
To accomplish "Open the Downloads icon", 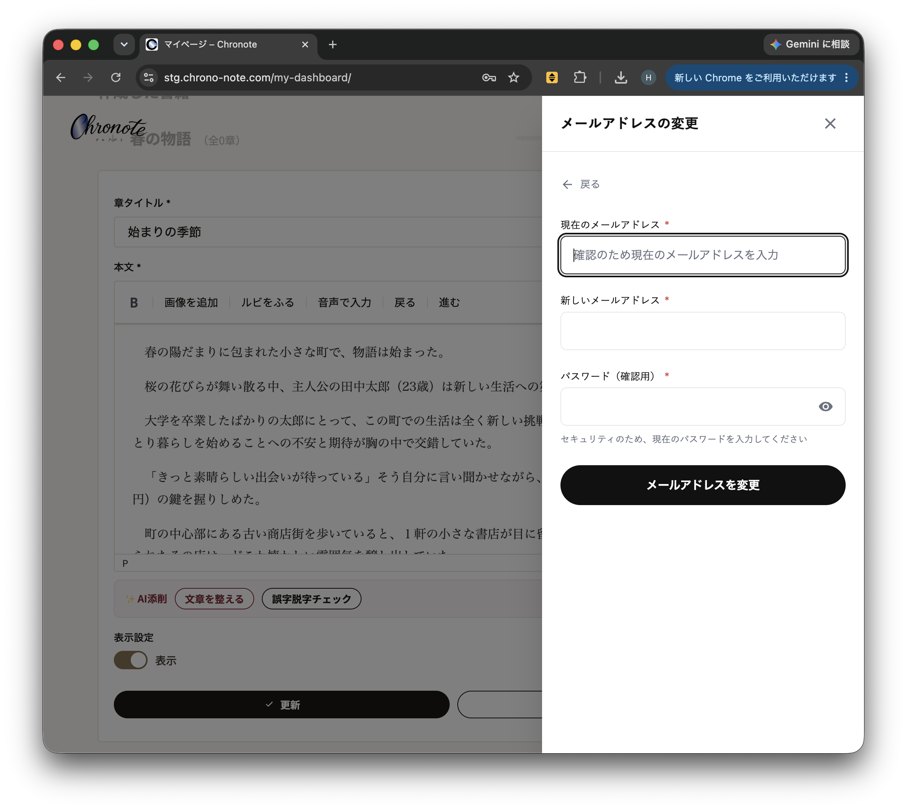I will 621,77.
